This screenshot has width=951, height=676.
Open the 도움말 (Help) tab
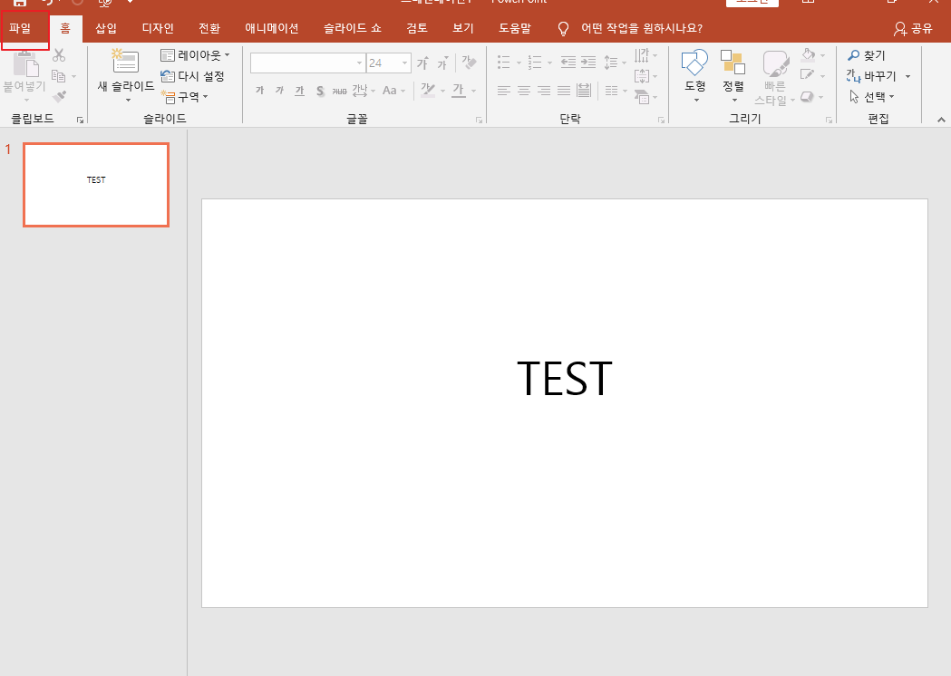[x=514, y=28]
